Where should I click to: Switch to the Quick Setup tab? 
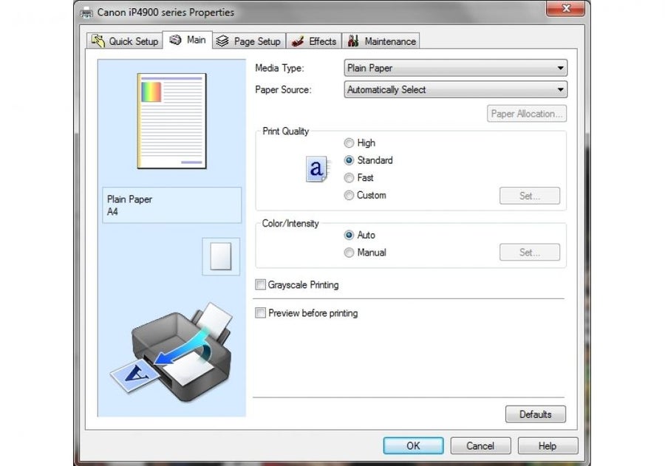coord(125,41)
